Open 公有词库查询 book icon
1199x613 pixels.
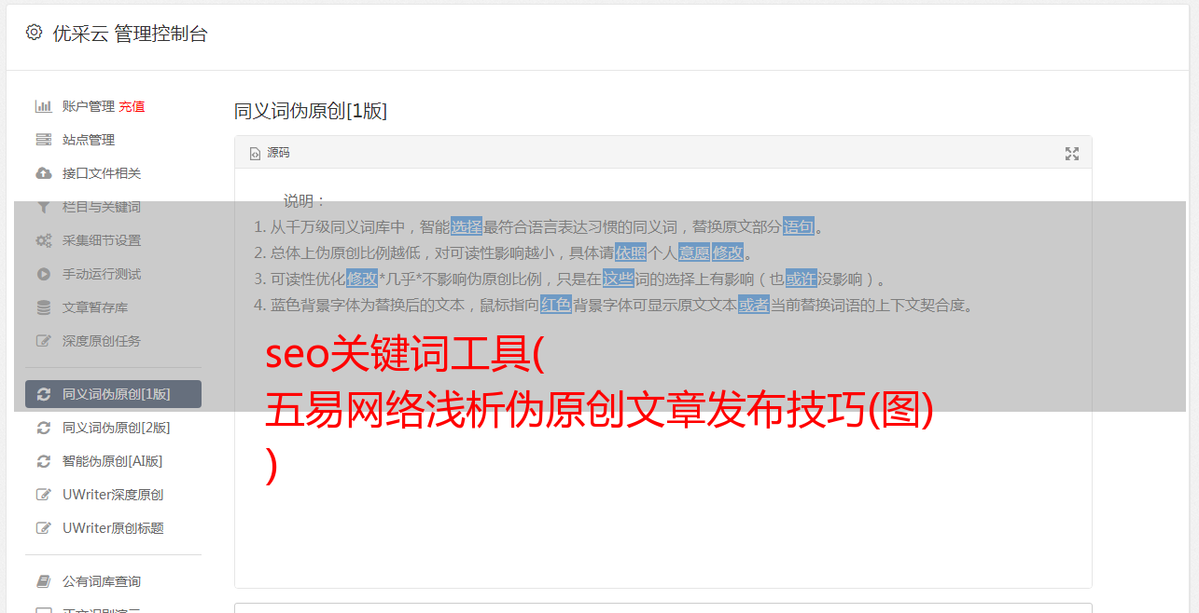coord(44,581)
